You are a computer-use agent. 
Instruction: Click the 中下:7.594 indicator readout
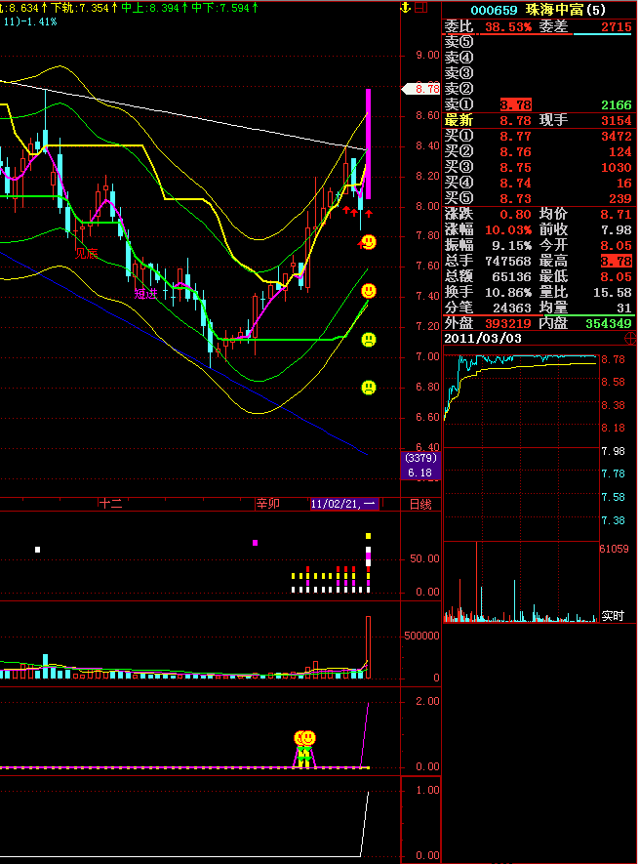coord(224,8)
